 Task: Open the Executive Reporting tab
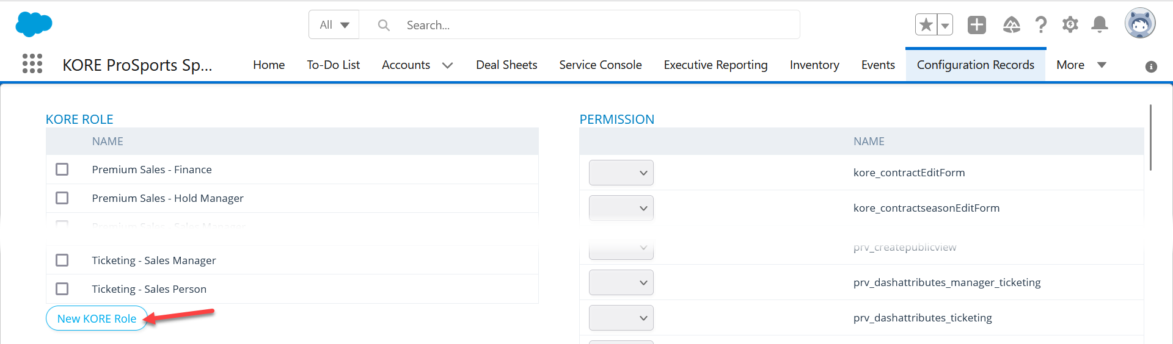click(715, 65)
